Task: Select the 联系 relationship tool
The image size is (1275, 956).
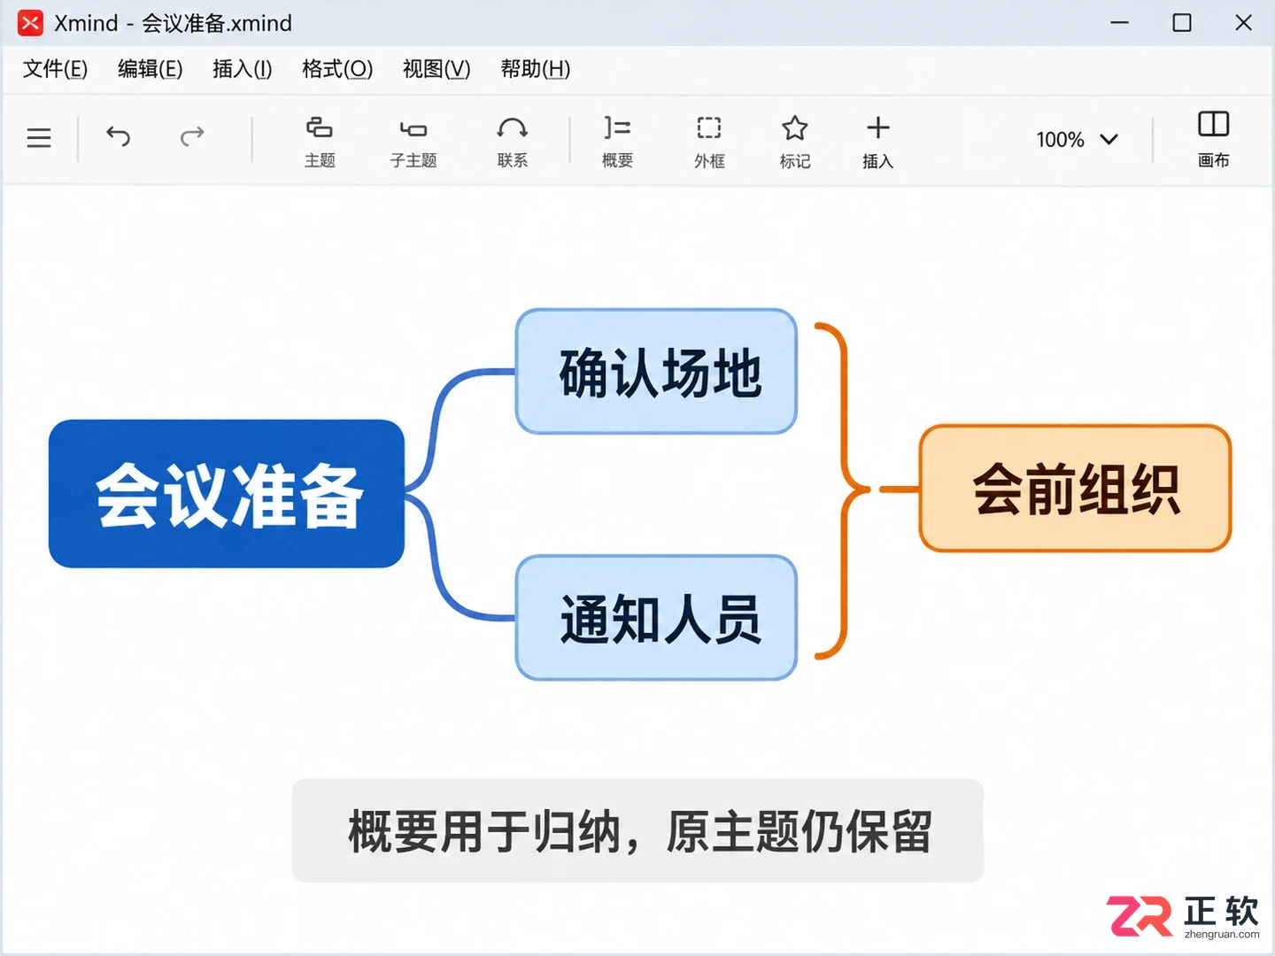Action: [513, 141]
